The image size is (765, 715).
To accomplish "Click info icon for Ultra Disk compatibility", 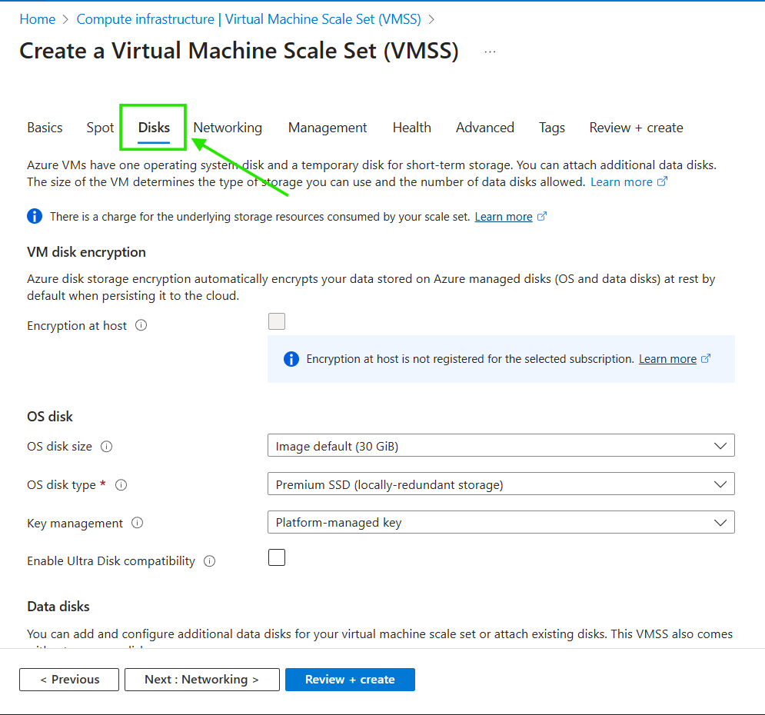I will pyautogui.click(x=209, y=561).
